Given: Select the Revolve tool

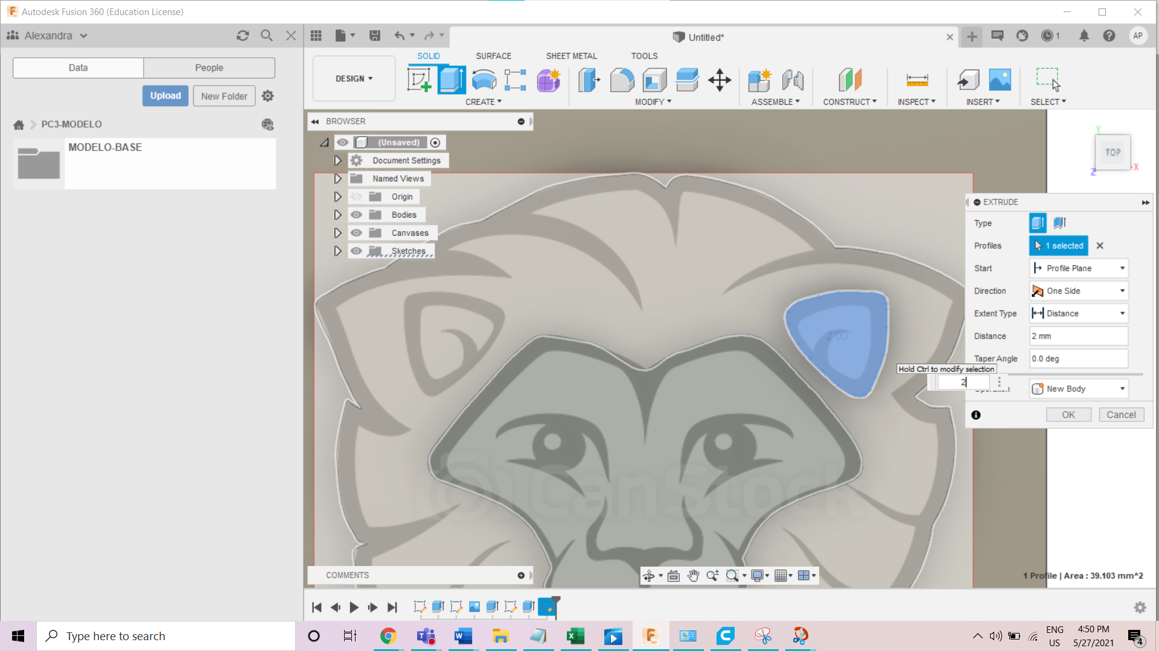Looking at the screenshot, I should point(484,80).
